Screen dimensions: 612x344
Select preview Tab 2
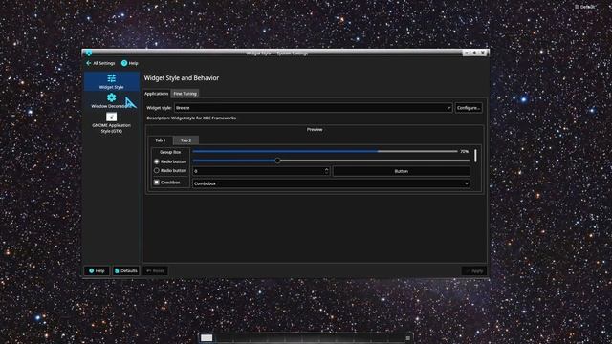186,140
